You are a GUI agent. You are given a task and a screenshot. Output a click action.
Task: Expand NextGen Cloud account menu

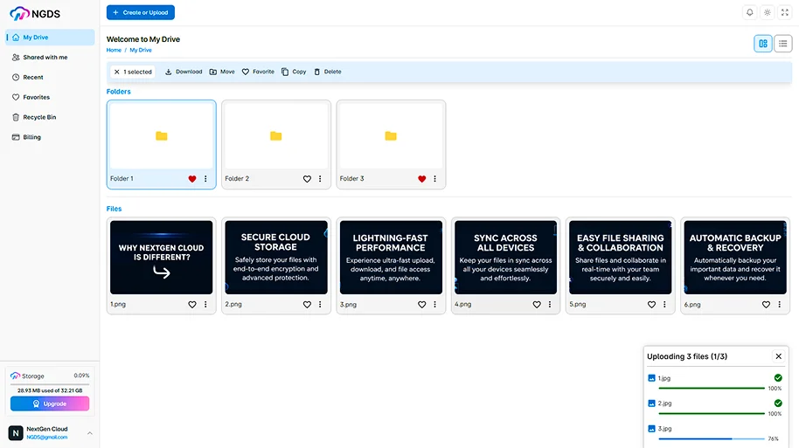pos(90,433)
